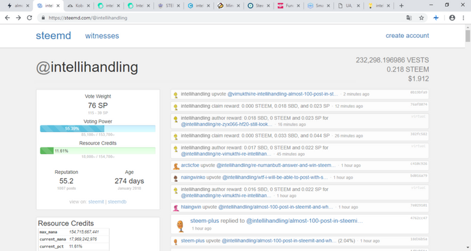The width and height of the screenshot is (471, 251).
Task: Click the Voting Power 55.39% progress bar
Action: 98,129
